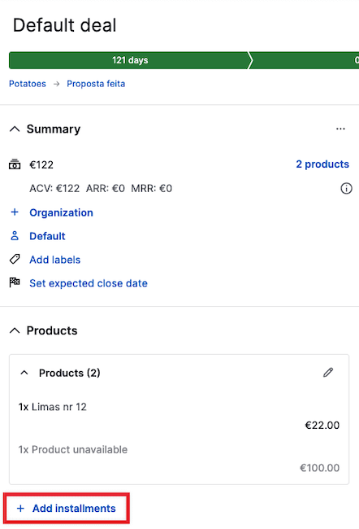Screen dimensions: 359x529
Task: Collapse the Products (2) card list
Action: 24,373
